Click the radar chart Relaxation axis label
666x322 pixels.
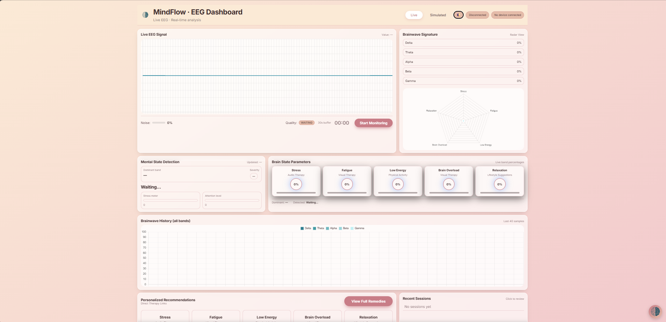point(431,111)
